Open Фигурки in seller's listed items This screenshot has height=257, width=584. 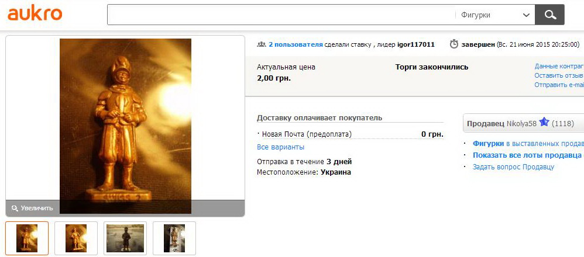pyautogui.click(x=488, y=143)
